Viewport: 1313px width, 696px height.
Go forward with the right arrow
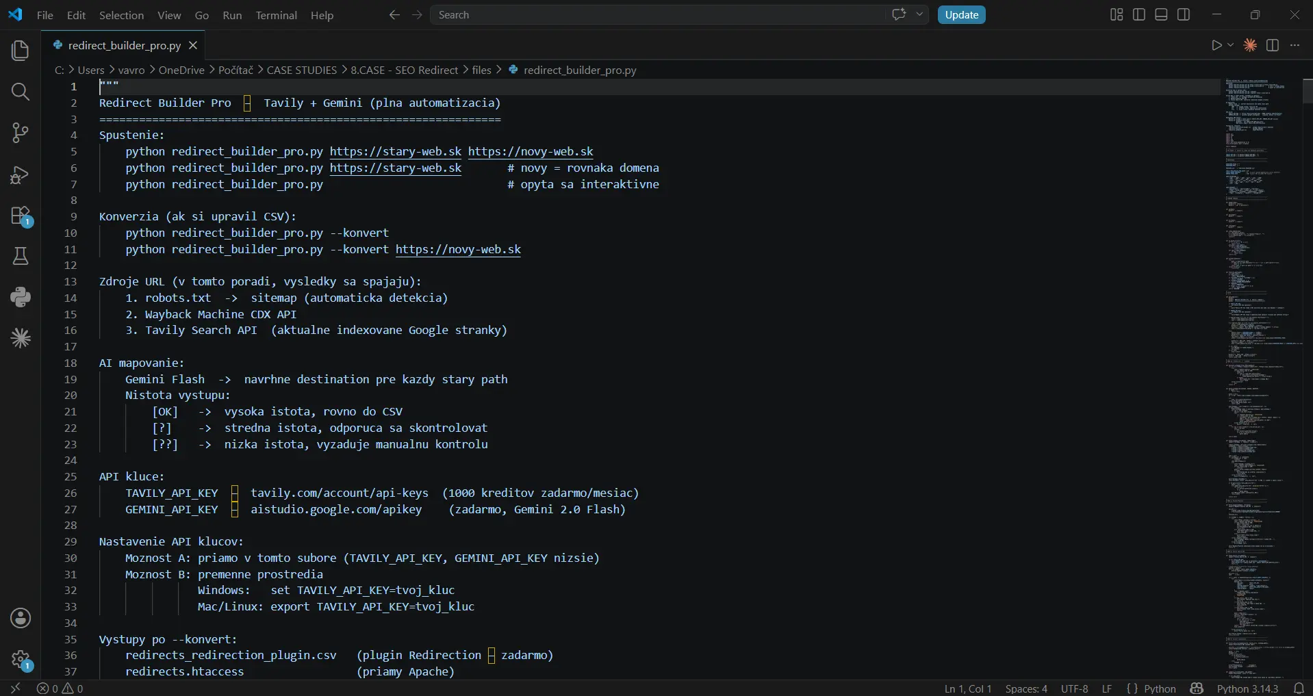(x=417, y=15)
